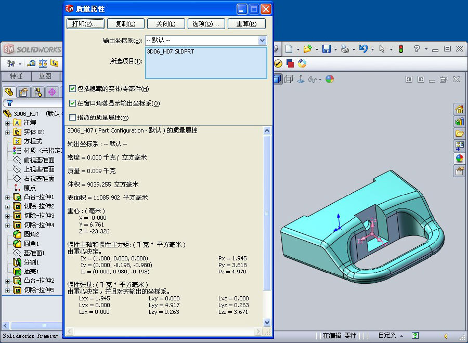
Task: Click the 选项(O)... options button
Action: tap(205, 24)
